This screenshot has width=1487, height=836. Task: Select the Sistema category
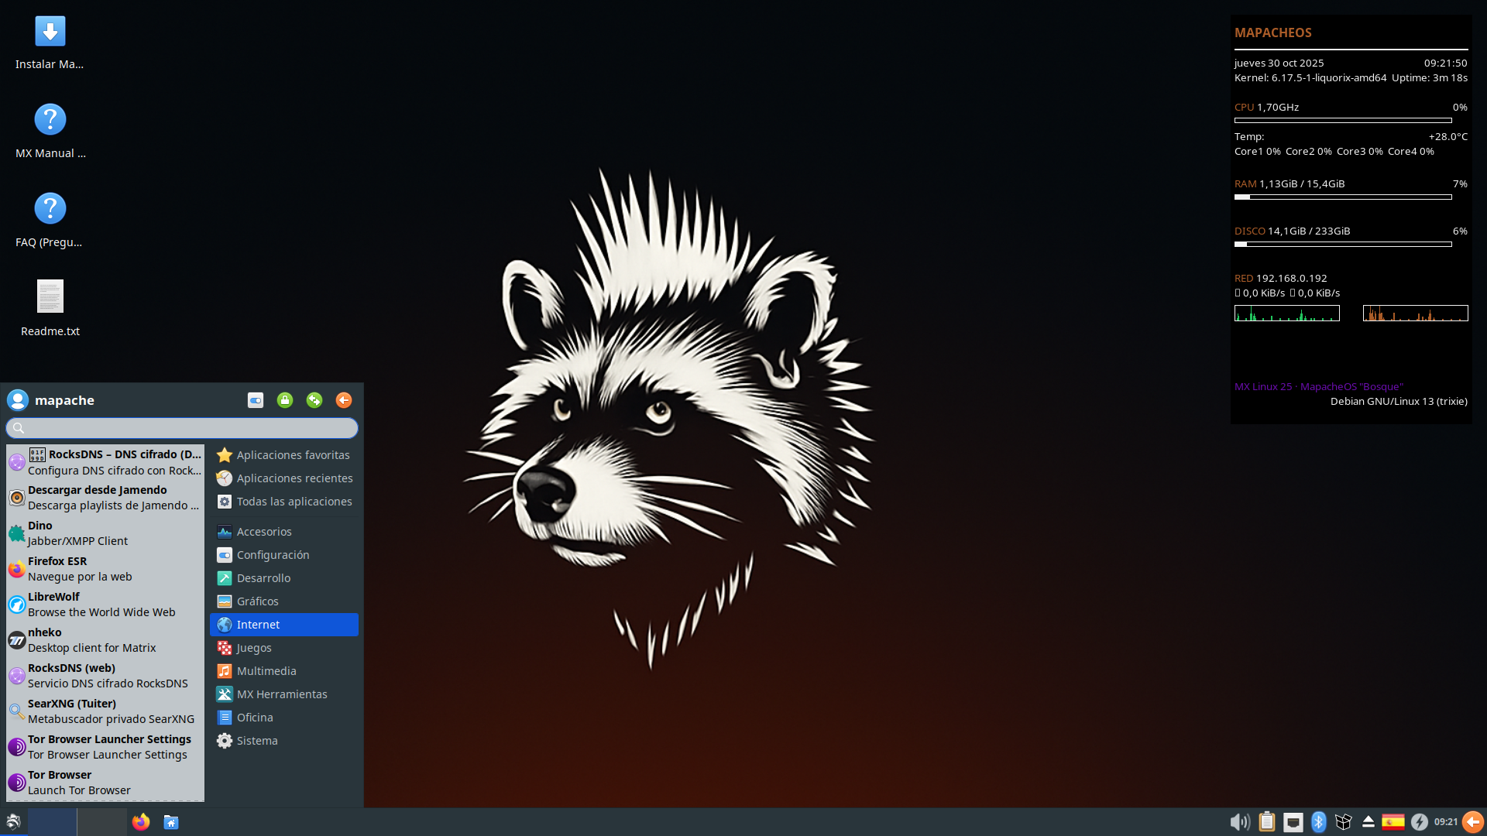(257, 741)
